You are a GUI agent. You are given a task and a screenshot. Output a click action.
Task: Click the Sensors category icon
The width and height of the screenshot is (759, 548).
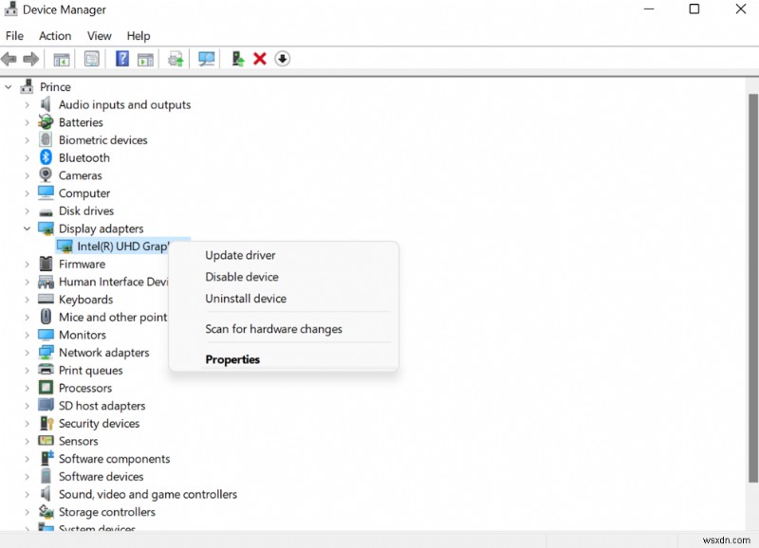[46, 440]
